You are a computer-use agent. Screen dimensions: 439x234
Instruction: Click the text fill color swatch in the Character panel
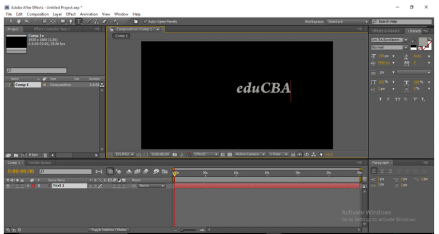point(423,42)
